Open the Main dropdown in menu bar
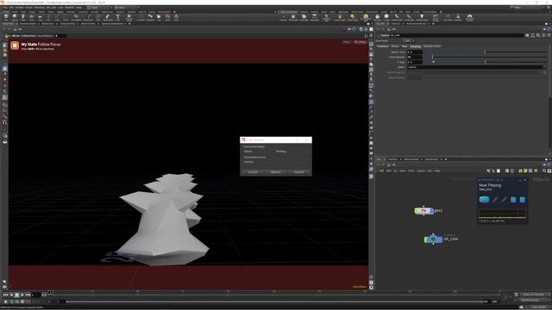This screenshot has width=552, height=310. [x=126, y=8]
